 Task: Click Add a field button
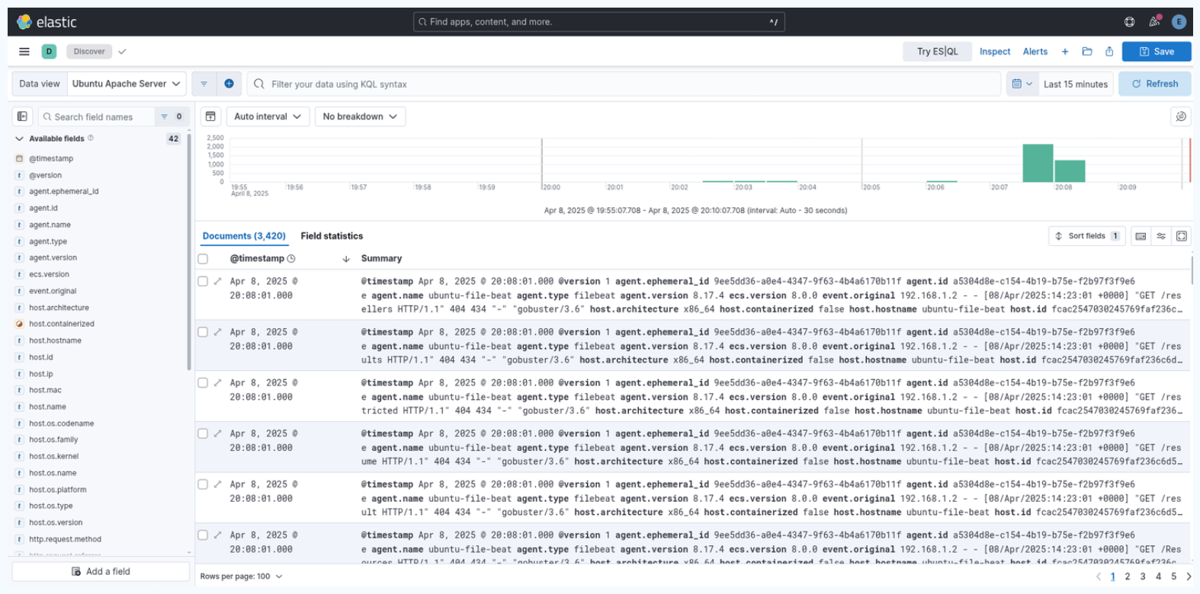click(x=101, y=571)
